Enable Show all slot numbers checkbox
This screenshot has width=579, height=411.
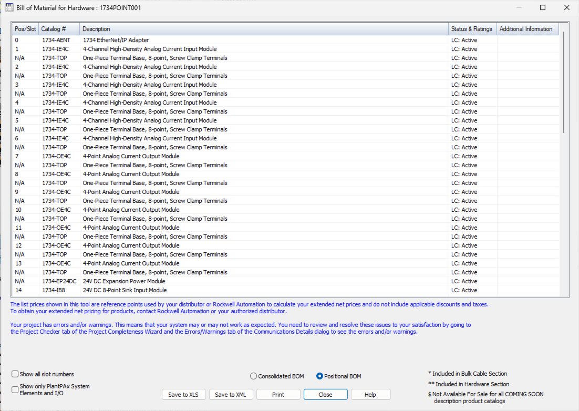[x=15, y=374]
